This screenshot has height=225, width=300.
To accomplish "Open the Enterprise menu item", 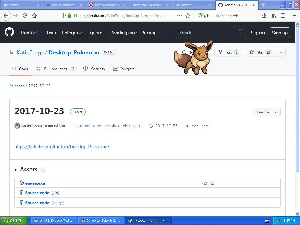I will click(x=72, y=33).
